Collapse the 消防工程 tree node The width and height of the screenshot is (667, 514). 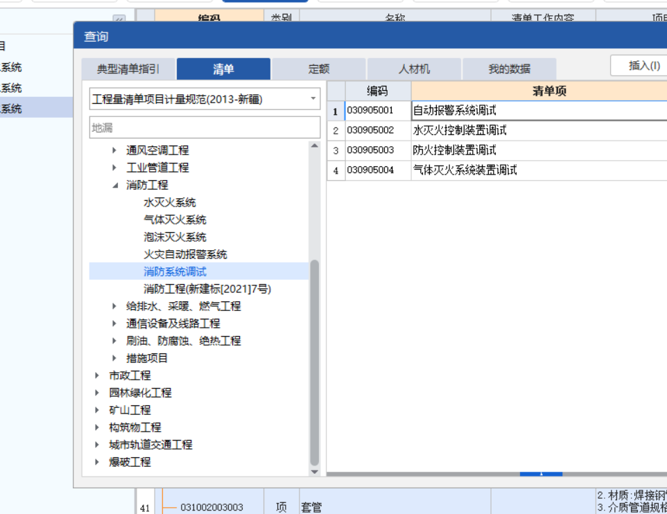click(115, 185)
